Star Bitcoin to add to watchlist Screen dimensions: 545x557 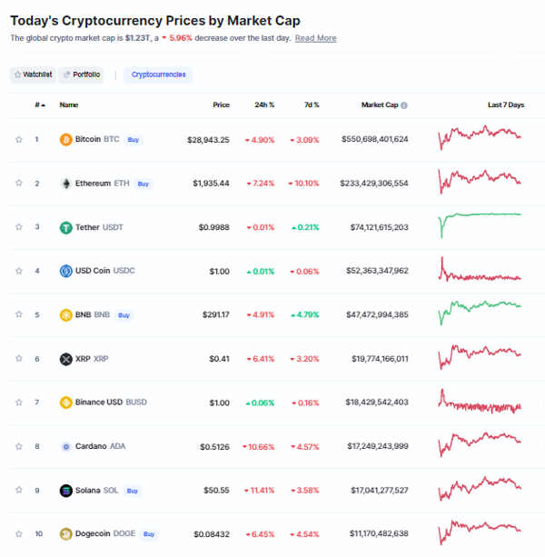(19, 139)
